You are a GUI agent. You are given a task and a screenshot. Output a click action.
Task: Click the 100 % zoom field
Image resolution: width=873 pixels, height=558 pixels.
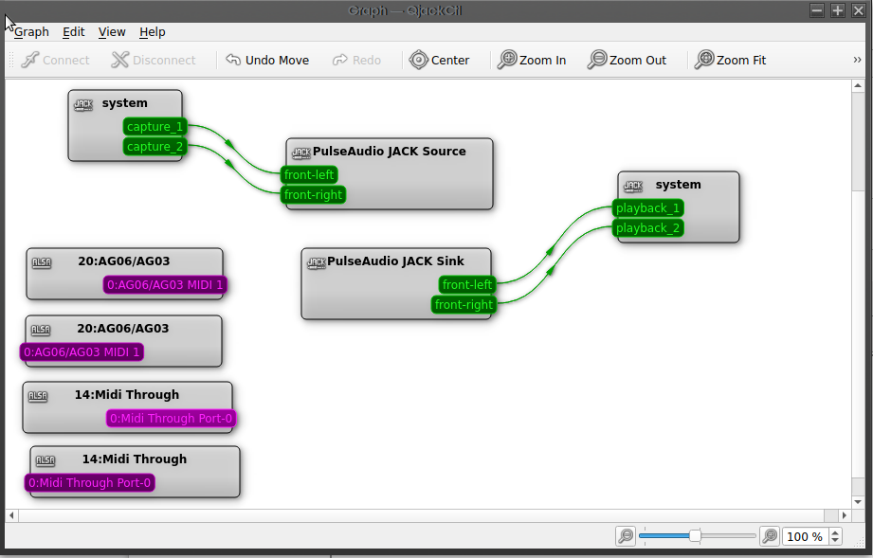(805, 537)
